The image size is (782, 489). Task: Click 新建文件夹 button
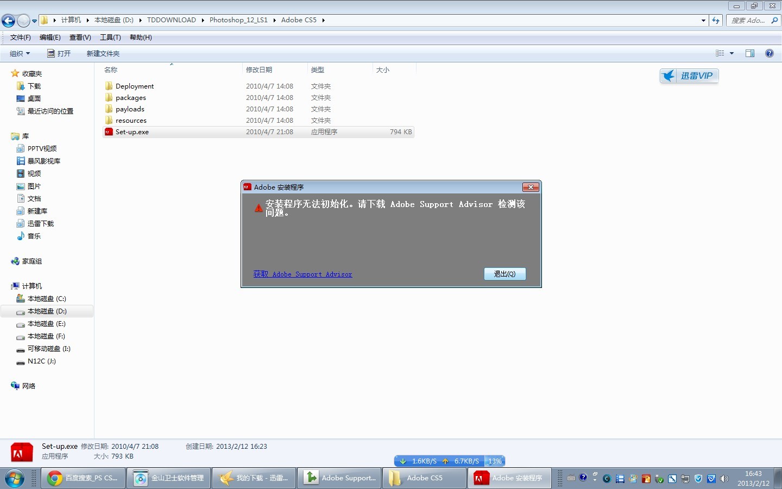[103, 53]
